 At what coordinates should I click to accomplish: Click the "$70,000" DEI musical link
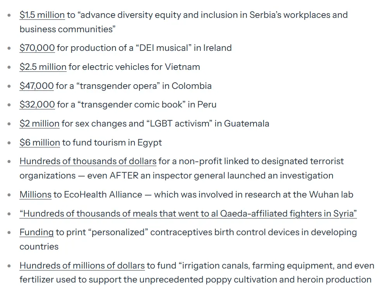37,48
